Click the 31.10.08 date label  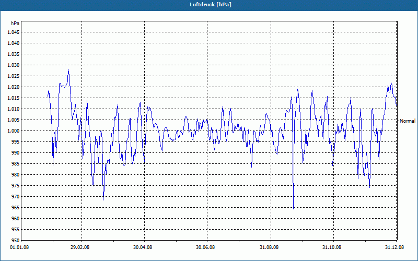pos(332,247)
